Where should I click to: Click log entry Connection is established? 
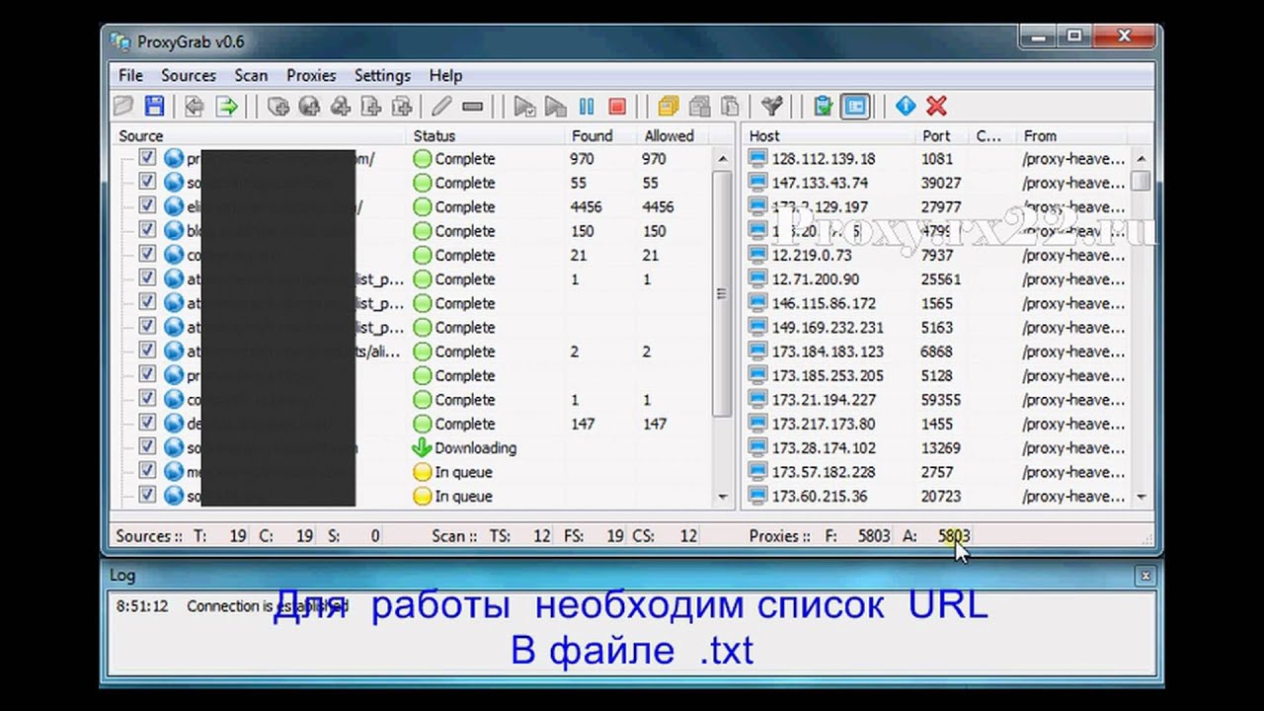(x=267, y=606)
